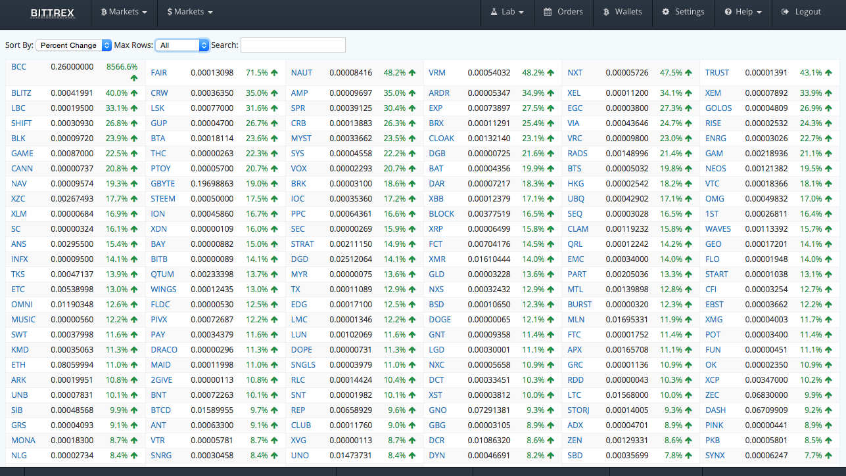Open the Sort By Percent Change dropdown
The image size is (846, 476).
coord(74,45)
